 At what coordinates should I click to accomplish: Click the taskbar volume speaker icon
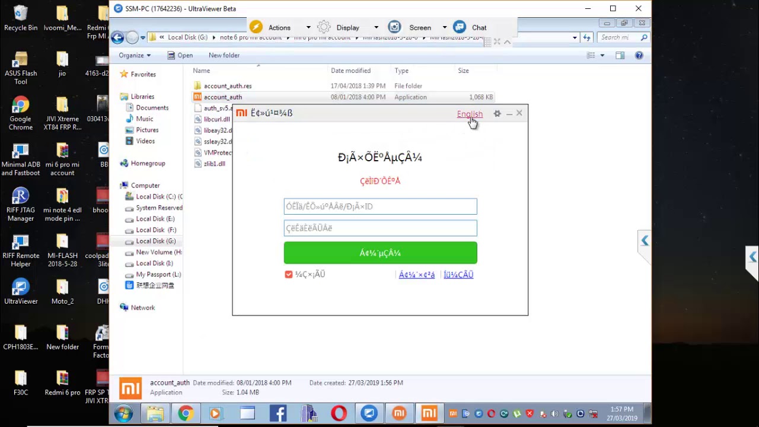[x=554, y=414]
